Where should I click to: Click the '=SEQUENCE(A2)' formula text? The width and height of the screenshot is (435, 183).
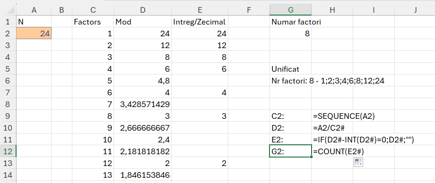(344, 116)
